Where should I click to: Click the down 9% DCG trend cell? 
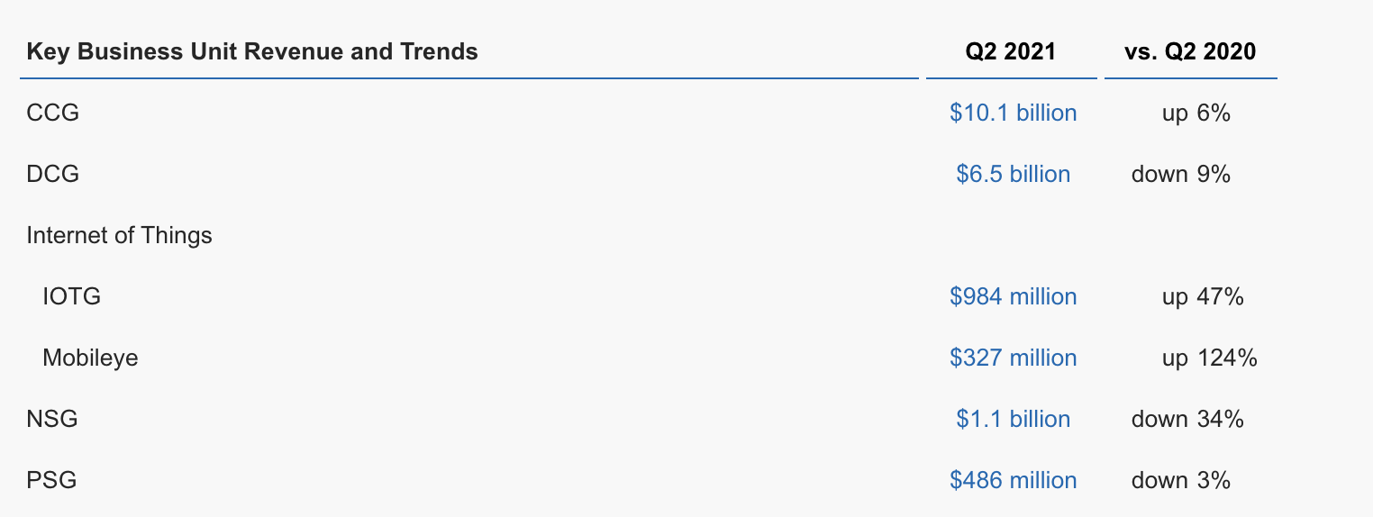pyautogui.click(x=1181, y=174)
